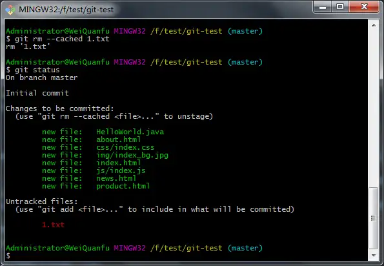Click the js/index.js file entry
Screen dimensions: 384x266
click(94, 170)
